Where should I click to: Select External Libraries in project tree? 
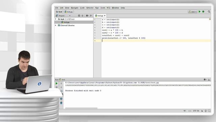67,25
